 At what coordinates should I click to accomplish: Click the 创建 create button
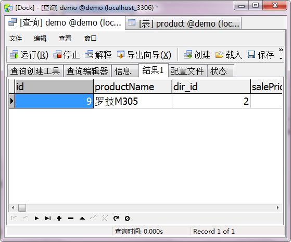pyautogui.click(x=197, y=55)
